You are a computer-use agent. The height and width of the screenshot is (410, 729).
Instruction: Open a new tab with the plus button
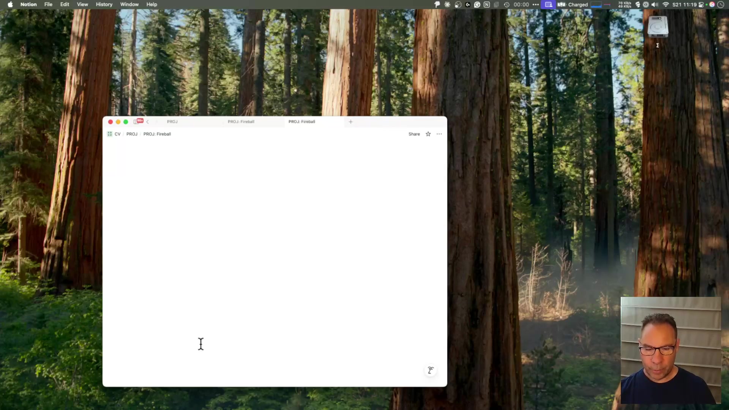[x=350, y=121]
